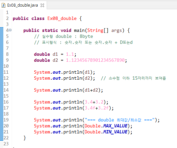
Task: Click the String type in main parameters
Action: click(x=95, y=30)
